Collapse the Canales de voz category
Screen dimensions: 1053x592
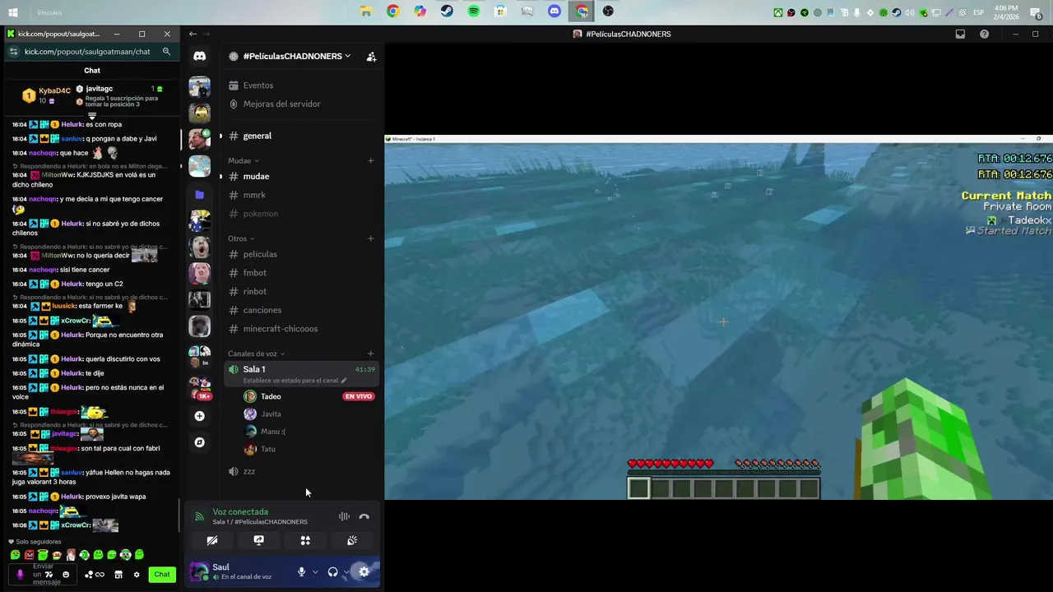pos(256,354)
